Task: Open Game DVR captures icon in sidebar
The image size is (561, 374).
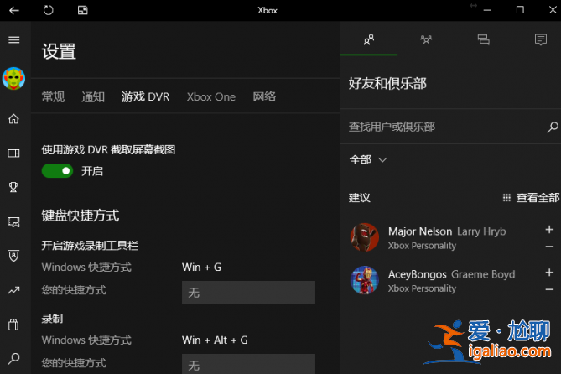Action: click(x=14, y=222)
